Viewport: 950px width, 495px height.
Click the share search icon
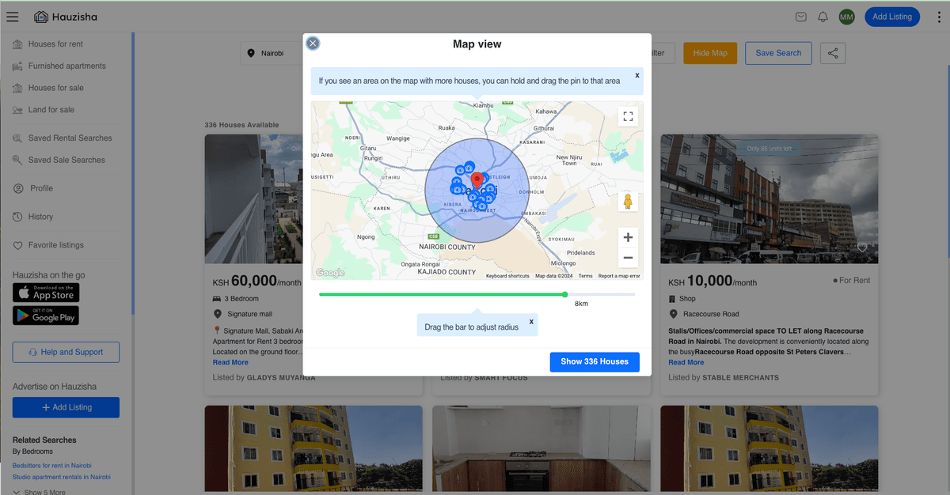[833, 53]
